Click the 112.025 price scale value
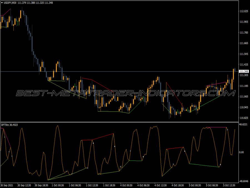 (244, 11)
